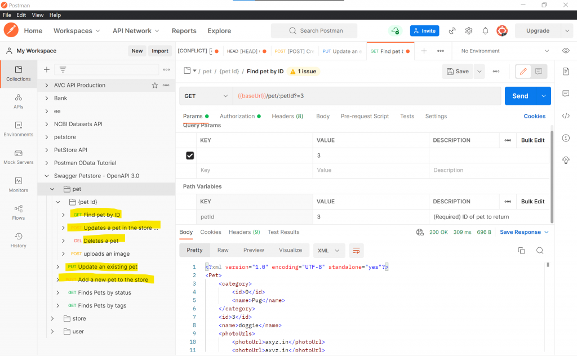Viewport: 577px width, 356px height.
Task: Switch to the request Headers (8) tab
Action: pos(287,116)
